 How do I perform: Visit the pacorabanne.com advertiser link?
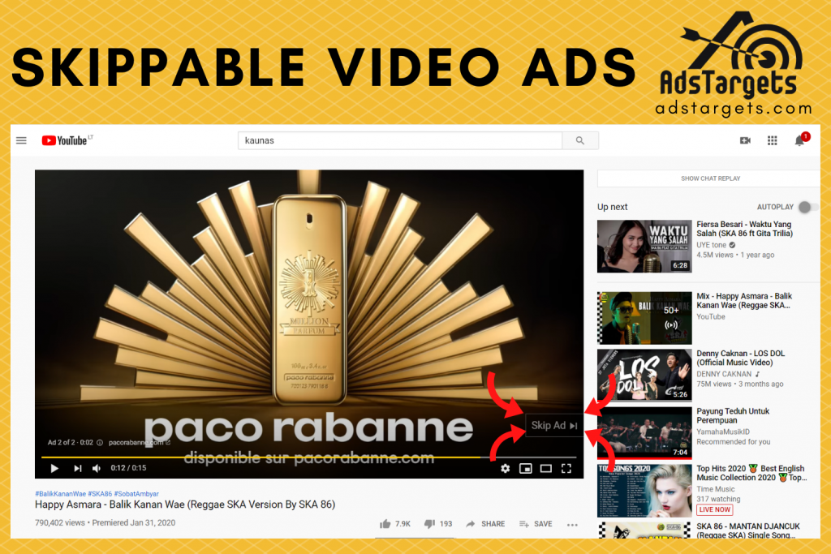click(140, 443)
